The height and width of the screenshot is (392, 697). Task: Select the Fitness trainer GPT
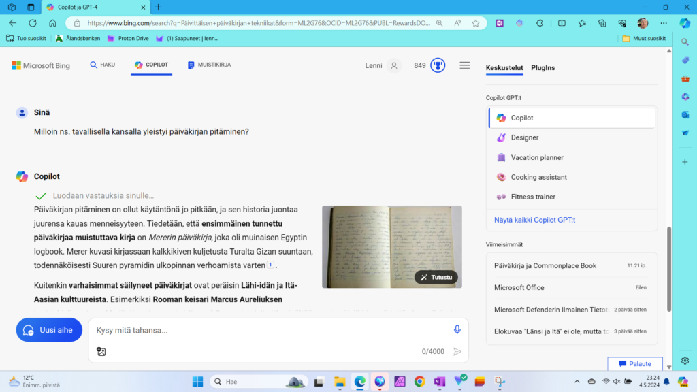(x=572, y=197)
